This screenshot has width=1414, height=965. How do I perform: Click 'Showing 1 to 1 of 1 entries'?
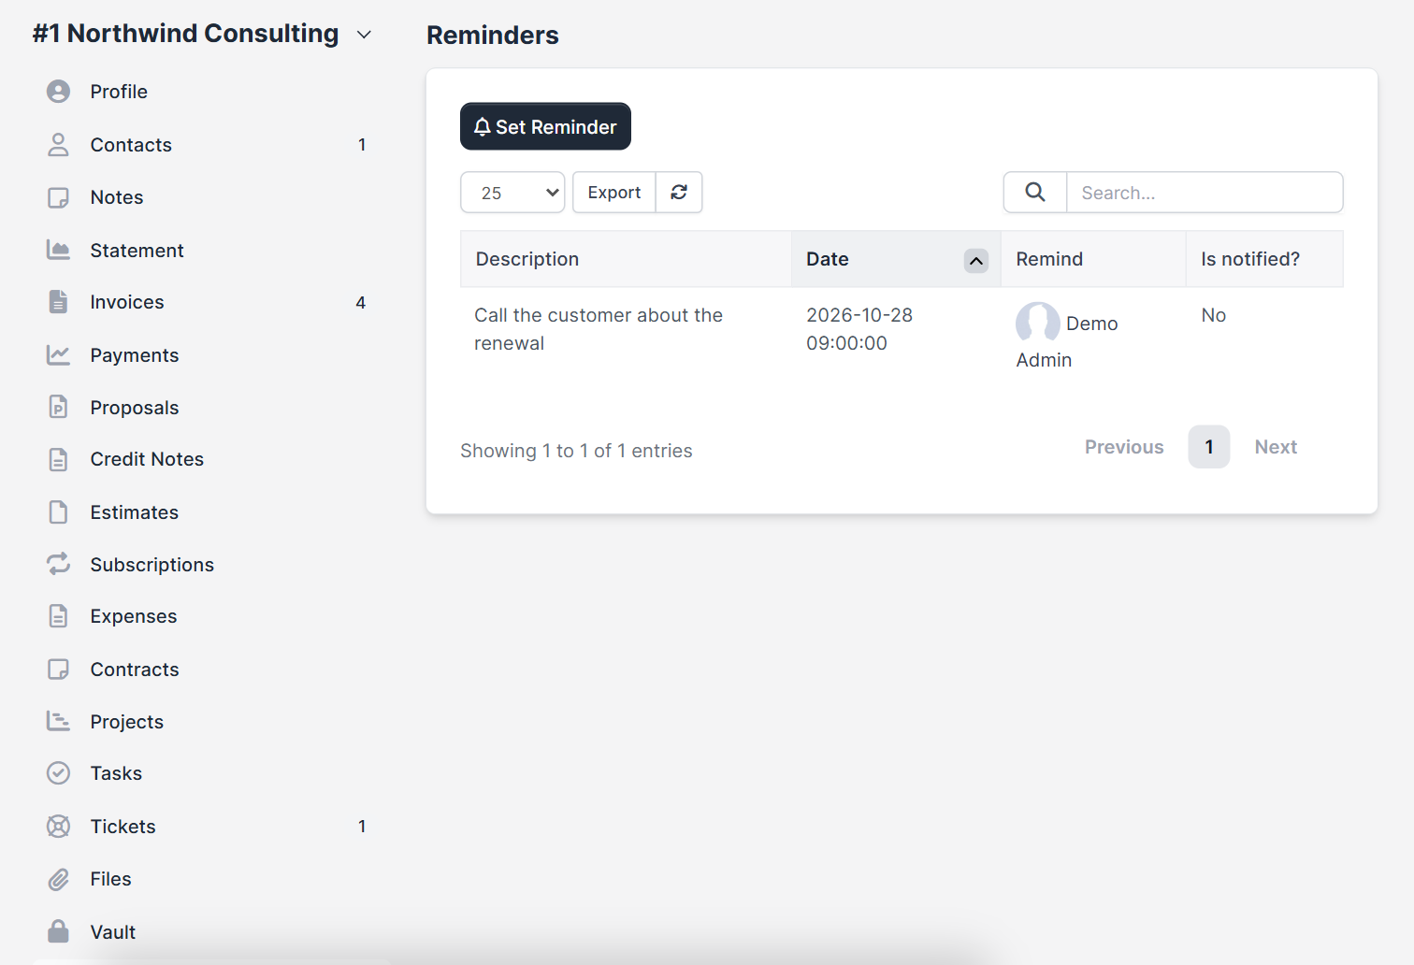tap(576, 451)
